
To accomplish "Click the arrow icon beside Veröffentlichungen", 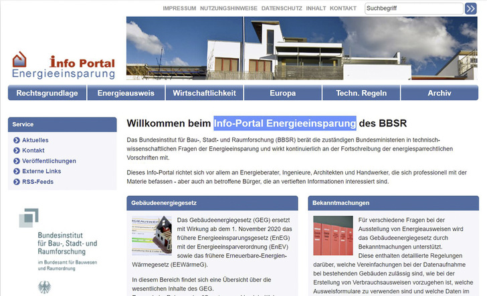I will (17, 161).
